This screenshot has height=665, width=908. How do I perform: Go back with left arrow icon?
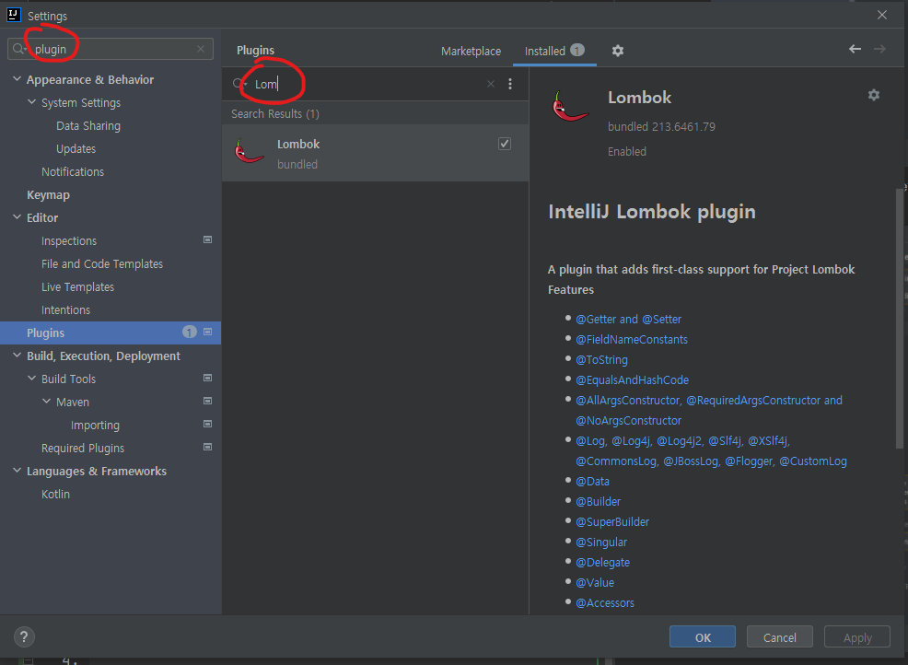click(x=855, y=49)
